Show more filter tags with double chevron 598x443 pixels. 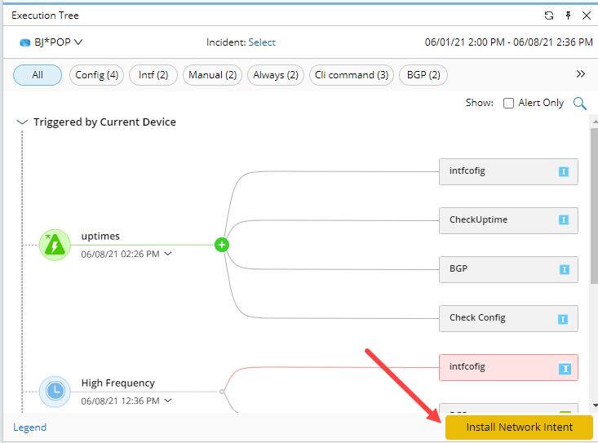click(581, 74)
